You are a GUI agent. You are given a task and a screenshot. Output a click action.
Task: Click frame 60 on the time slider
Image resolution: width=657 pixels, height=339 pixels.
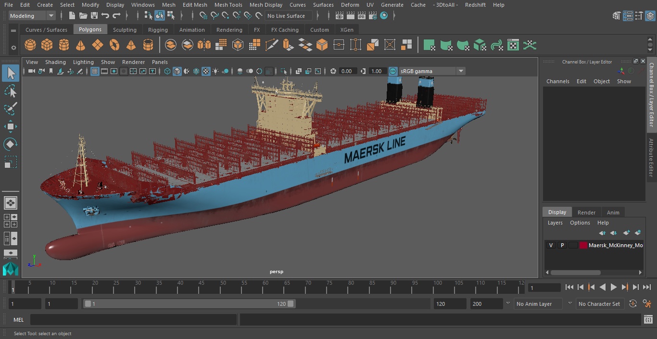pos(265,287)
